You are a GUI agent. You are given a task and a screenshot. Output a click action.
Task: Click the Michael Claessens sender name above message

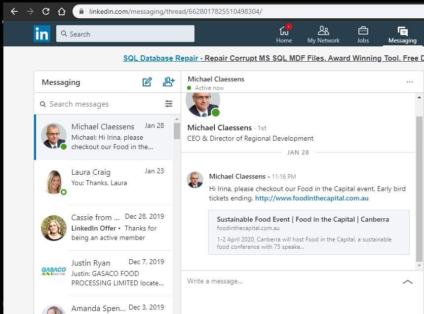pyautogui.click(x=237, y=176)
